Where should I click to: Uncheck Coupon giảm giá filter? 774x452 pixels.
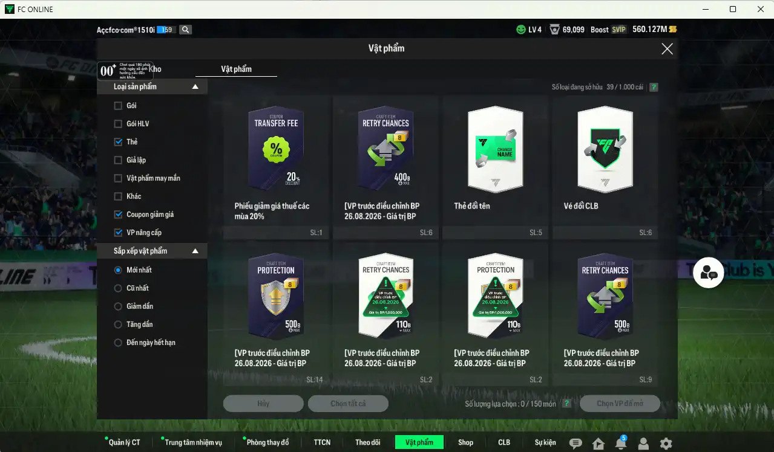pyautogui.click(x=118, y=215)
